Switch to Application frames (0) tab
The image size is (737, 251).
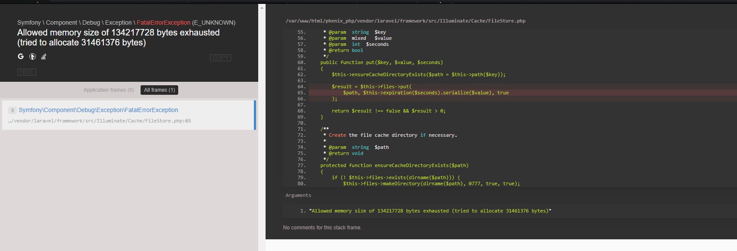109,90
